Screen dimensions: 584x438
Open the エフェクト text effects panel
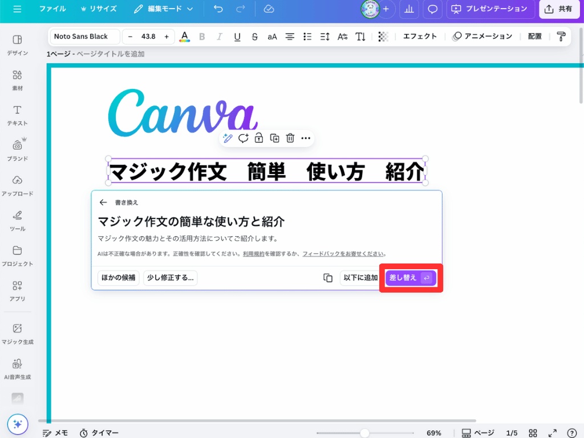click(420, 36)
